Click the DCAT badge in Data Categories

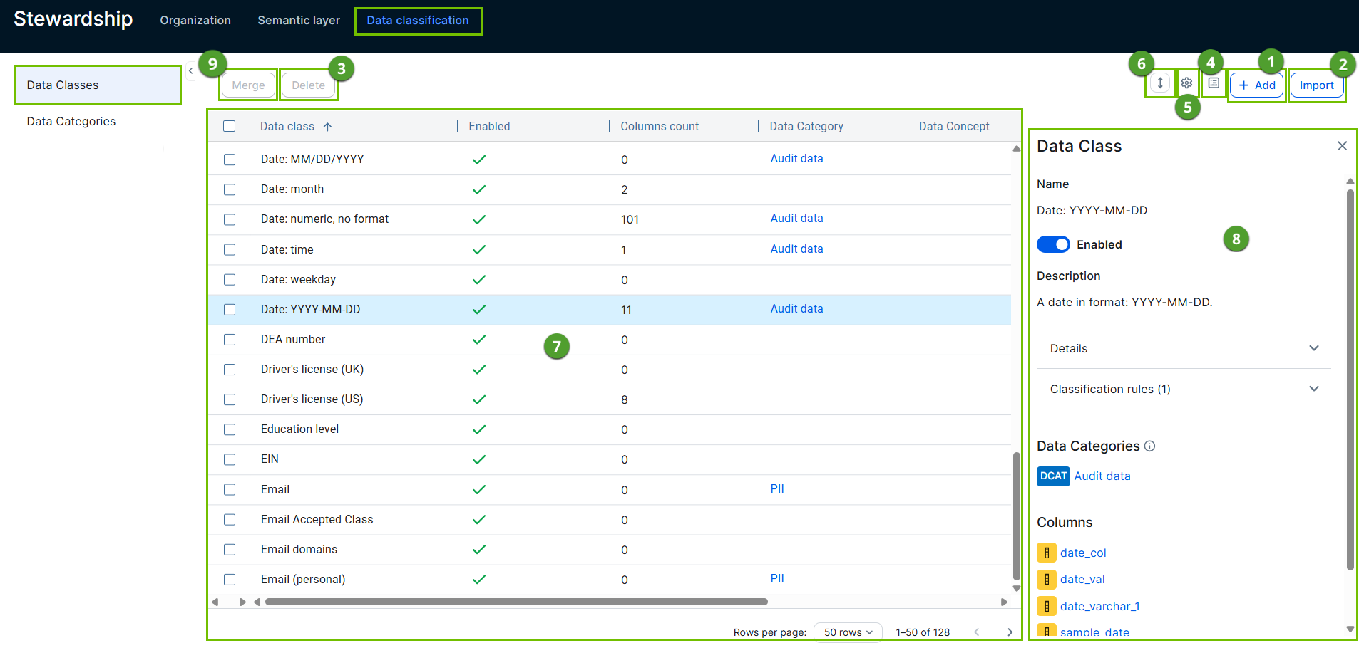point(1053,476)
